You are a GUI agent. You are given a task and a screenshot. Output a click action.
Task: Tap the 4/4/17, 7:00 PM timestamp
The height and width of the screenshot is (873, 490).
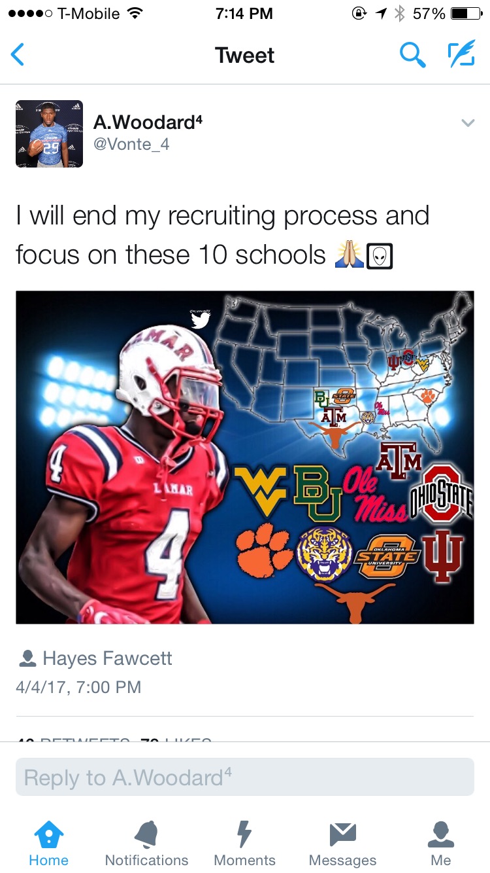click(78, 687)
